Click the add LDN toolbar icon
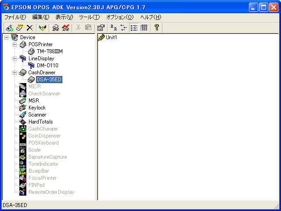The image size is (281, 211). click(20, 28)
